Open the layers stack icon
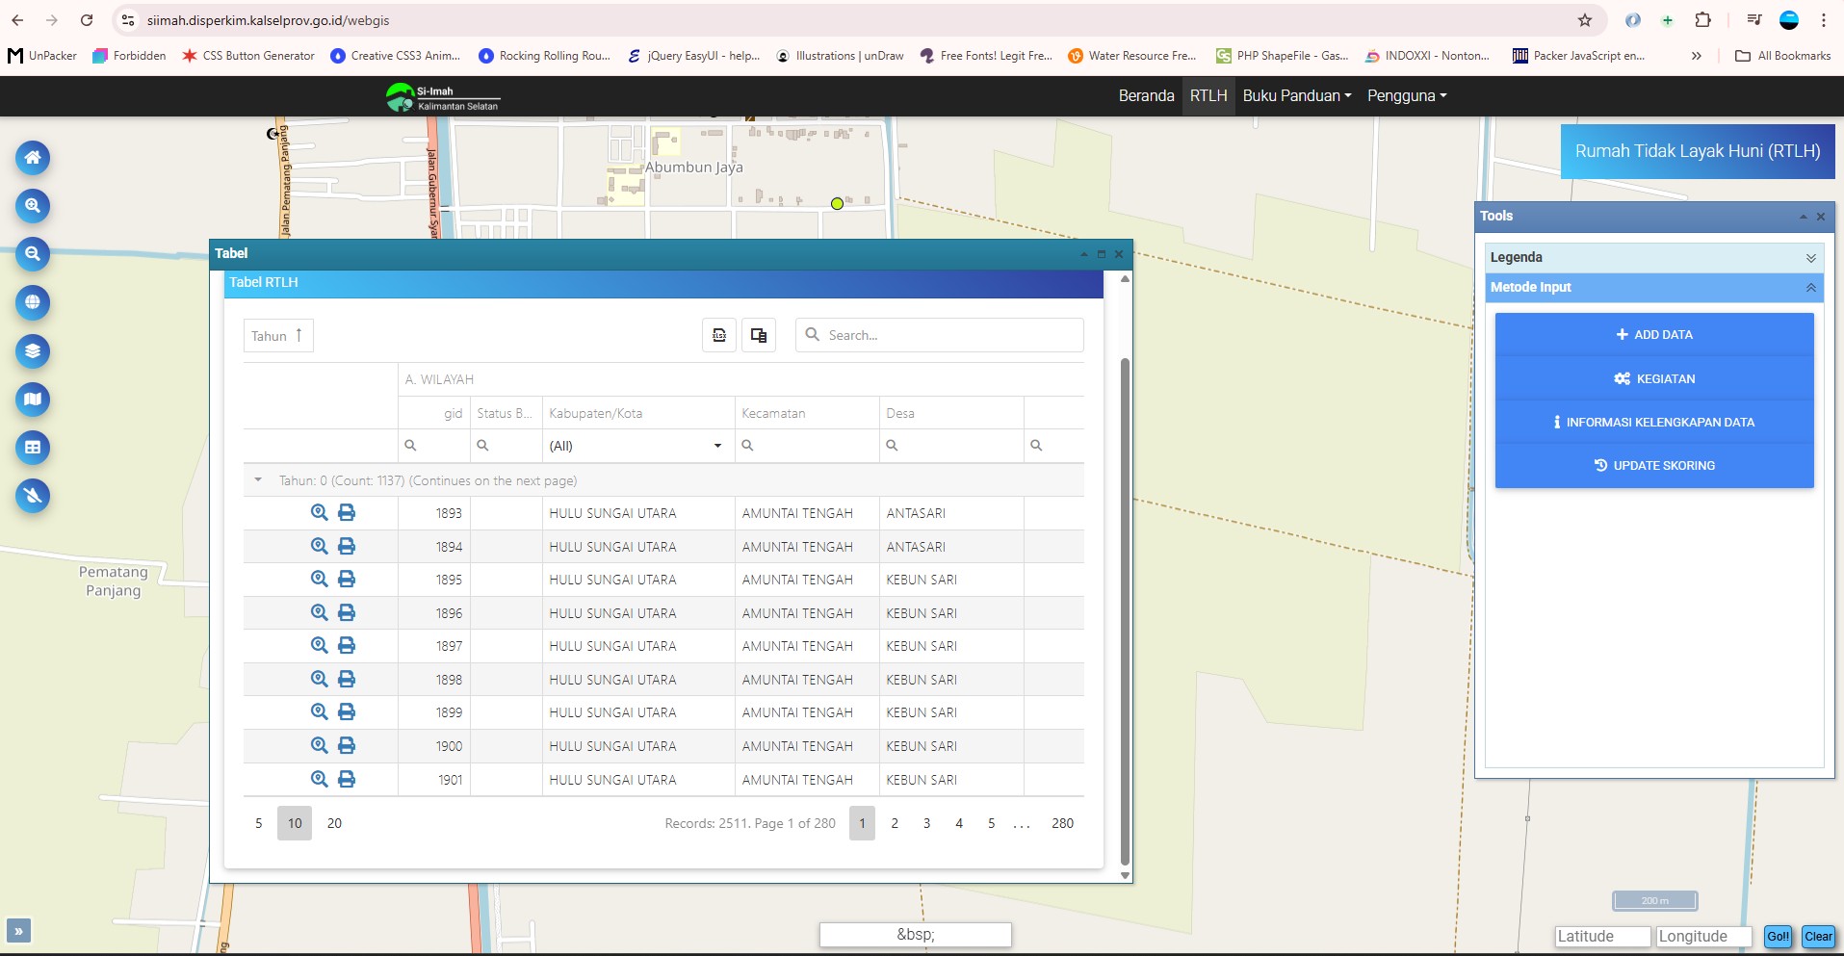Viewport: 1844px width, 956px height. (33, 350)
